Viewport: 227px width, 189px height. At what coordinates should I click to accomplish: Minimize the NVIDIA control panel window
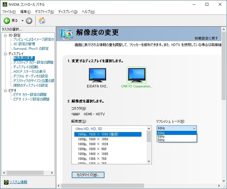(194, 4)
